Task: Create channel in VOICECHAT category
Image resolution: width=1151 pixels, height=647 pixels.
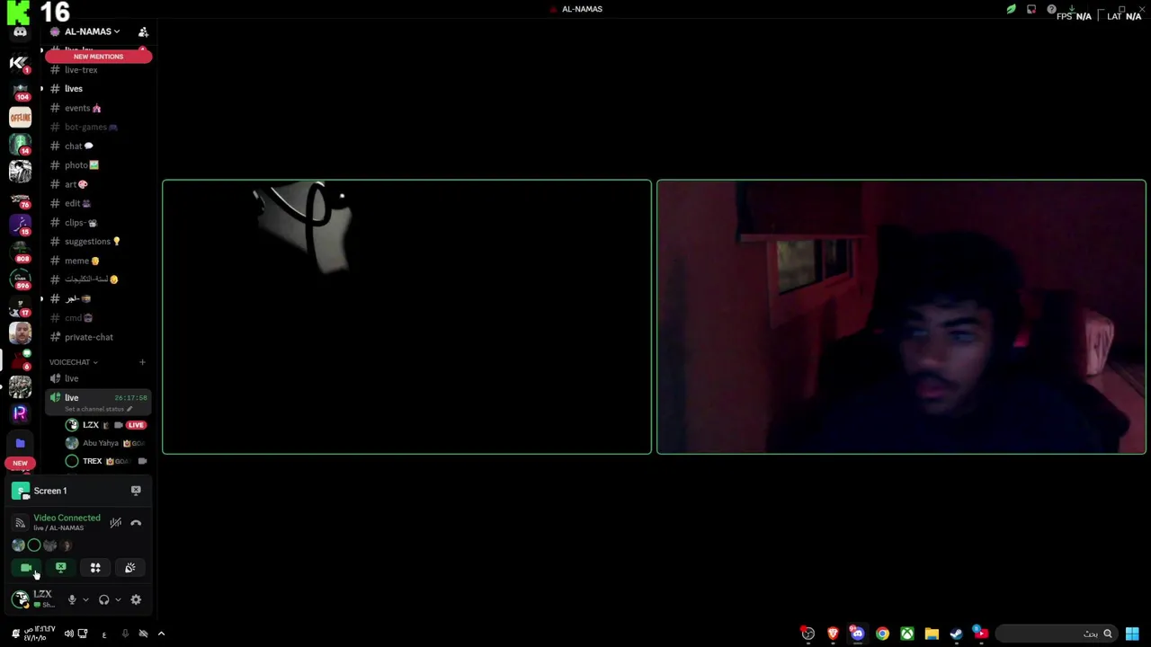Action: (x=142, y=362)
